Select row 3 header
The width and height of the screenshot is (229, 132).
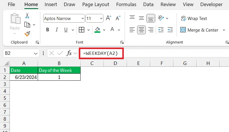(x=5, y=84)
